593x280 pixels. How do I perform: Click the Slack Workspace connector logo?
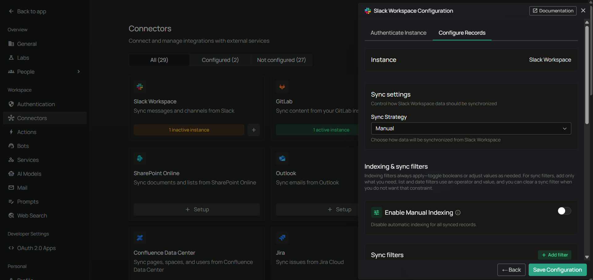point(140,87)
